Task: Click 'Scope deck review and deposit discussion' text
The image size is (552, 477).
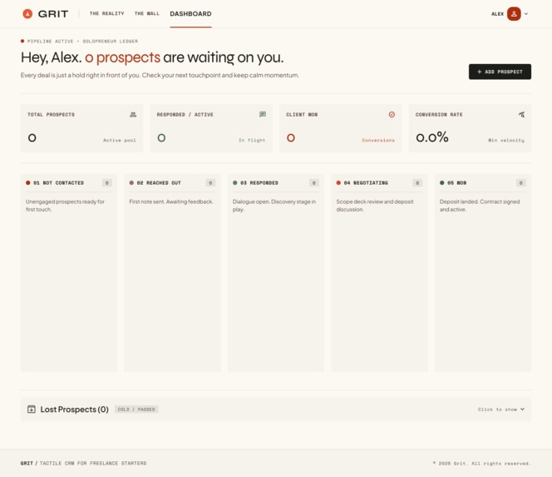Action: click(375, 205)
